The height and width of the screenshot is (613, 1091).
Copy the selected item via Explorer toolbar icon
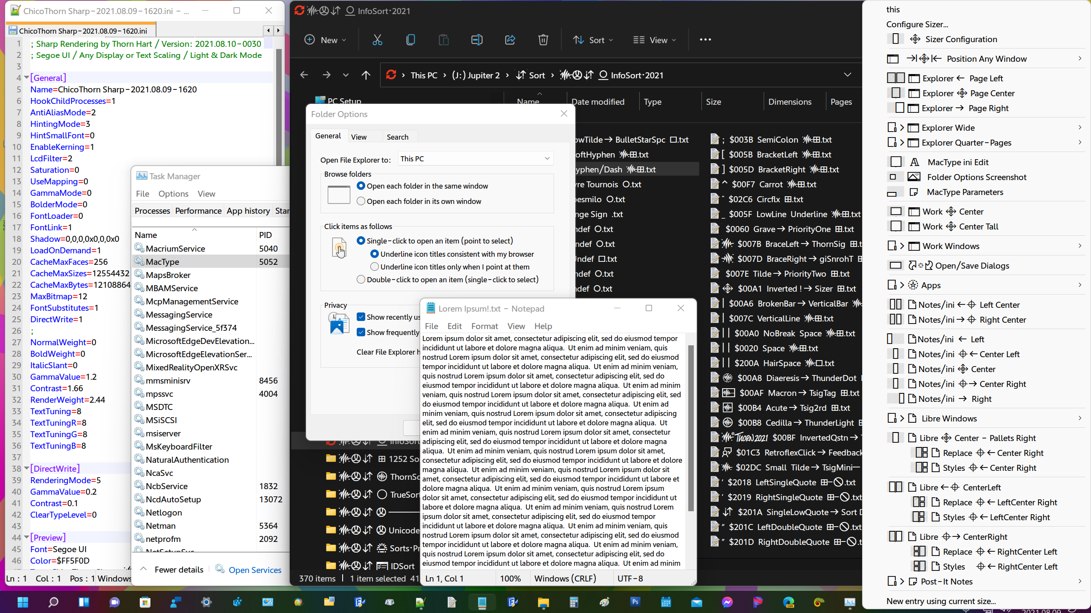(x=410, y=40)
